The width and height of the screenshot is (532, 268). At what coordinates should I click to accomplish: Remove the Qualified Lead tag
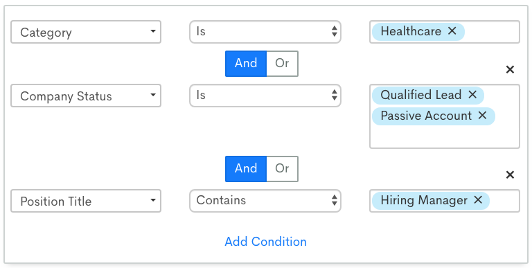click(472, 95)
